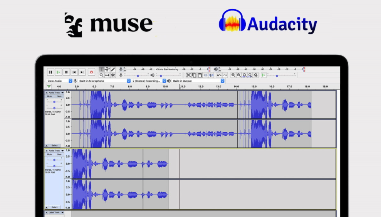Open the Label Track name menu
The height and width of the screenshot is (217, 381).
click(56, 212)
